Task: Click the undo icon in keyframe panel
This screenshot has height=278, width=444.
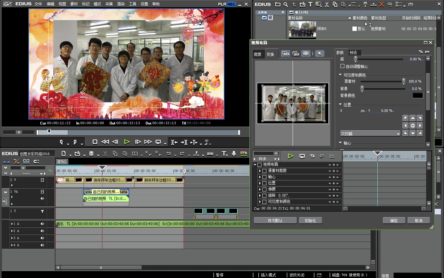Action: (312, 156)
